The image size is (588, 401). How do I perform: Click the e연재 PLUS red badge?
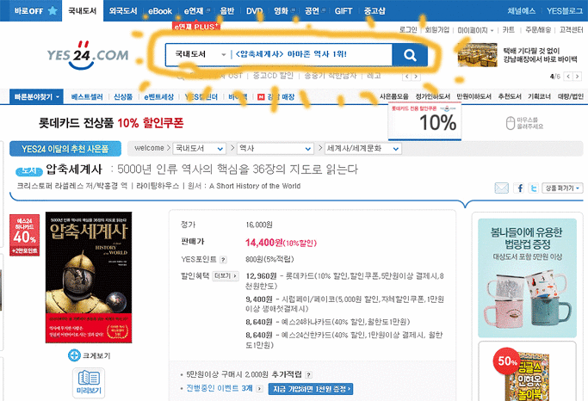pyautogui.click(x=195, y=27)
